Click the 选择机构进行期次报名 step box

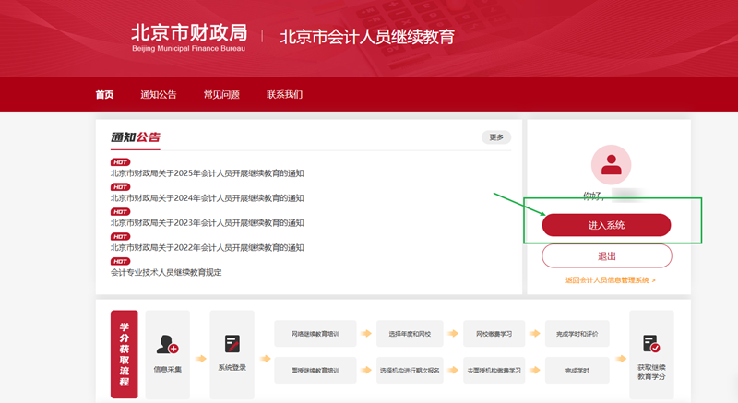coord(410,371)
